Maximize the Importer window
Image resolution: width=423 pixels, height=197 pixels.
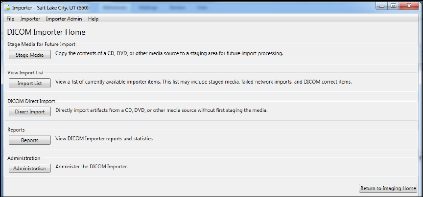pyautogui.click(x=393, y=7)
